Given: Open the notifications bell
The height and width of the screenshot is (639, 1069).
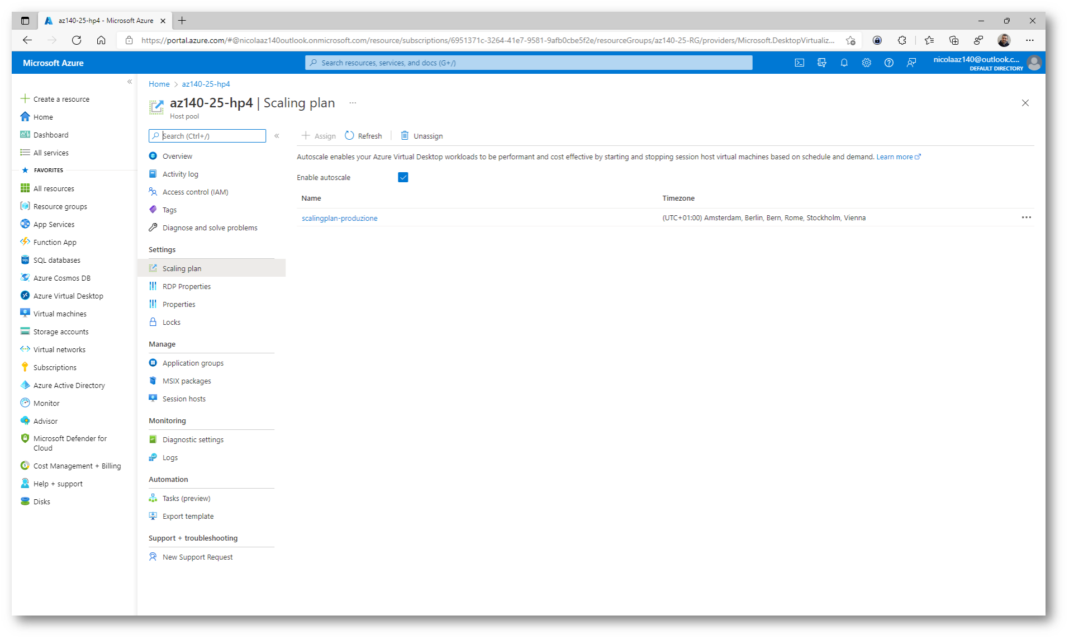Looking at the screenshot, I should (844, 63).
